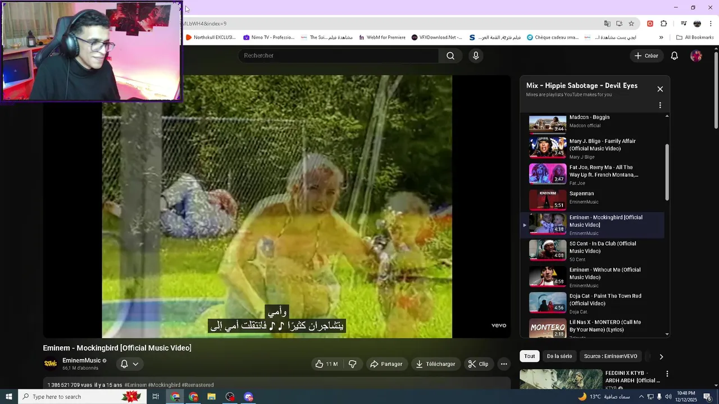This screenshot has height=404, width=719.
Task: Play Doja Cat - Paint The Town Red
Action: [x=592, y=303]
